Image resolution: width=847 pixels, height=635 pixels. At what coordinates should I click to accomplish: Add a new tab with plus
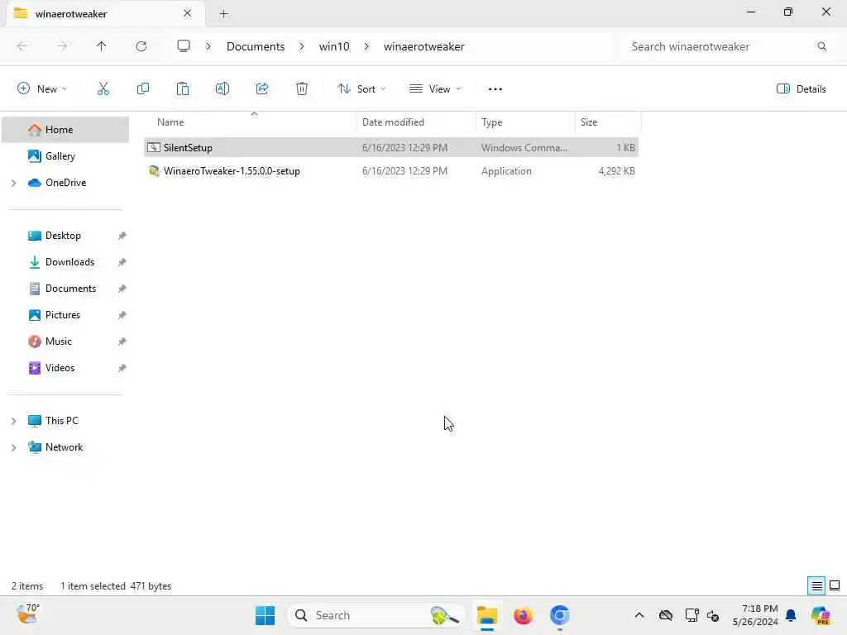click(x=223, y=14)
